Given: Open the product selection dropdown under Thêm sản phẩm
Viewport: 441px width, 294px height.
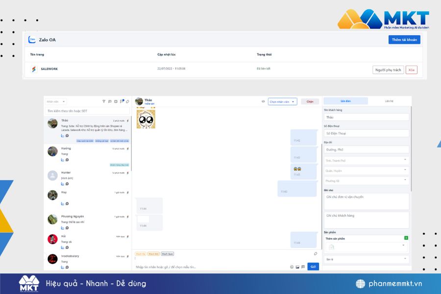Looking at the screenshot, I should pos(367,247).
